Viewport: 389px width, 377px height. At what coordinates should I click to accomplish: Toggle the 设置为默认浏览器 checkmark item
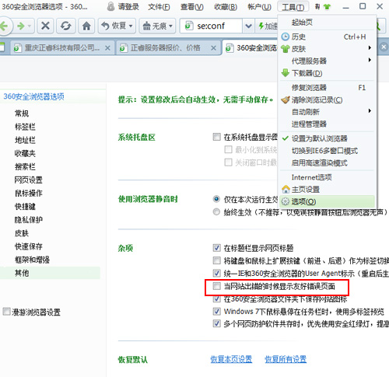(x=328, y=138)
